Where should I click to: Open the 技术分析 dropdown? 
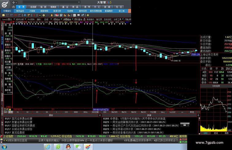click(21, 19)
